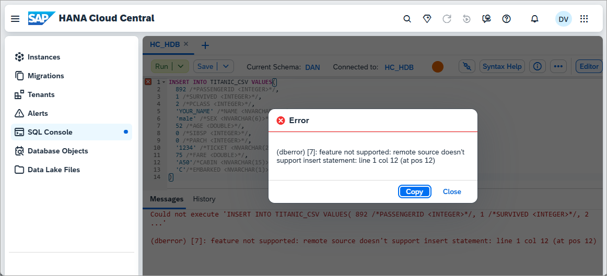Switch to the History tab

pyautogui.click(x=204, y=199)
